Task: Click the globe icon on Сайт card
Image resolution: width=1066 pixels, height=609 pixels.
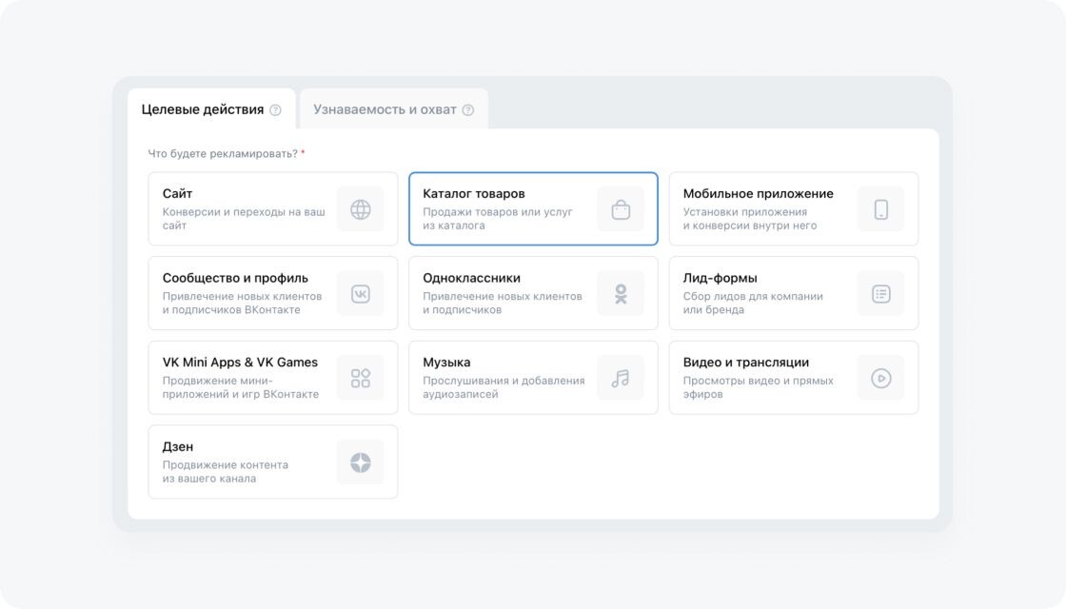Action: (x=361, y=209)
